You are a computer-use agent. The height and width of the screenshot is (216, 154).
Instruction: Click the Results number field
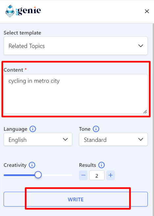point(97,175)
